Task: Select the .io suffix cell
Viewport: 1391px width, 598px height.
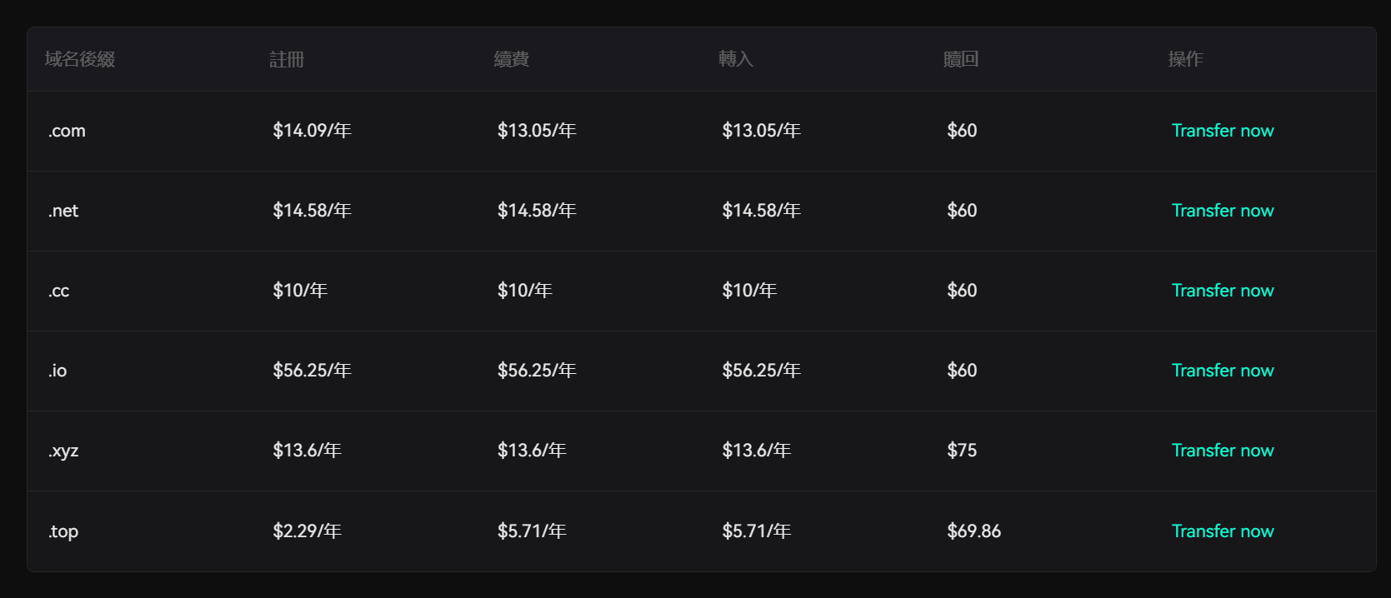Action: (58, 371)
